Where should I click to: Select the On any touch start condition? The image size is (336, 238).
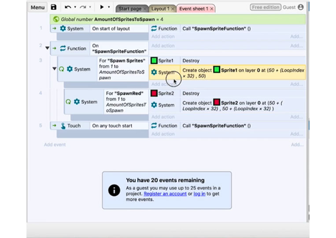(119, 126)
